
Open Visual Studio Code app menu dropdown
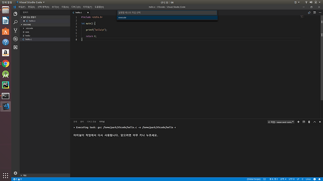point(31,2)
